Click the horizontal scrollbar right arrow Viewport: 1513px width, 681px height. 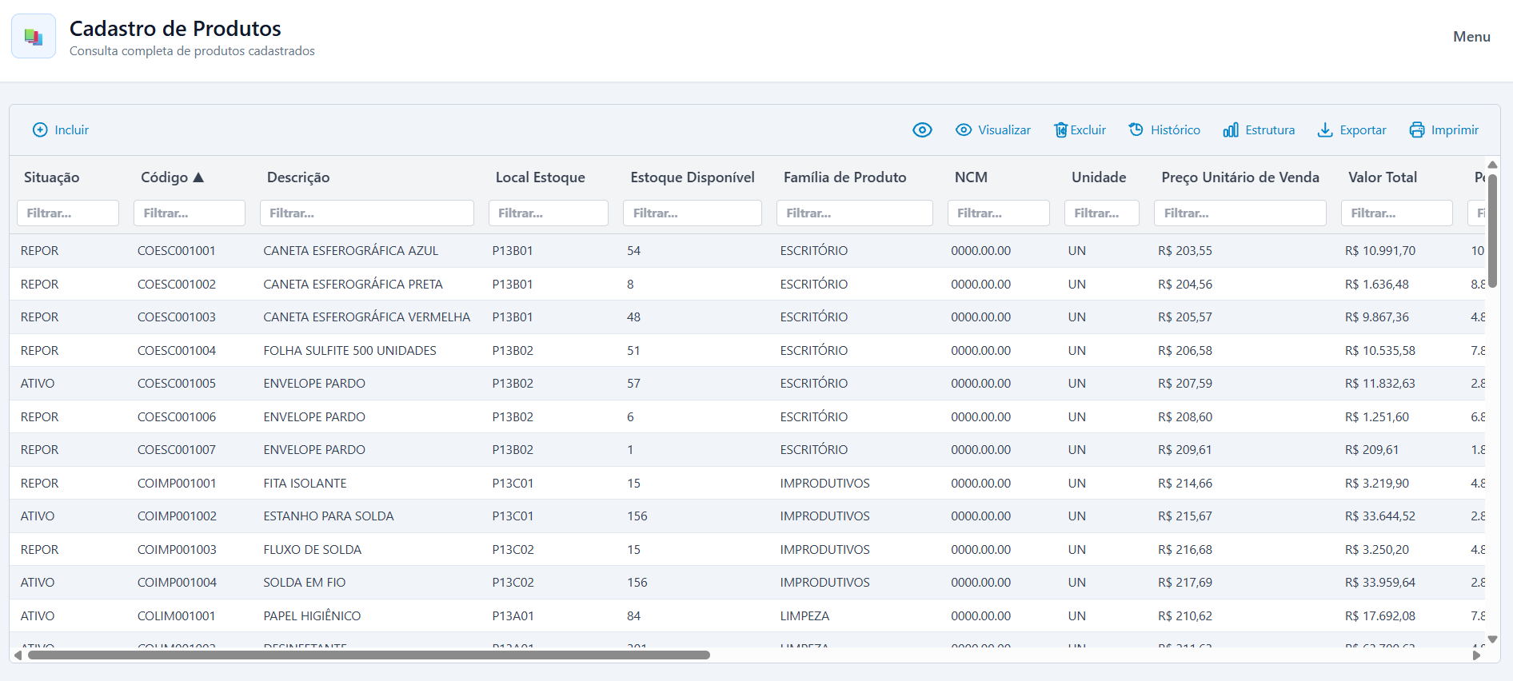point(1477,655)
